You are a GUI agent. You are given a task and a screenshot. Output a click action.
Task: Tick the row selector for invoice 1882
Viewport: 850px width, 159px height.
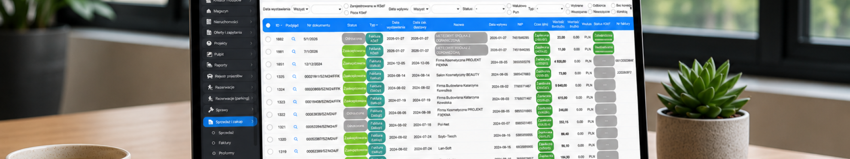pos(268,39)
